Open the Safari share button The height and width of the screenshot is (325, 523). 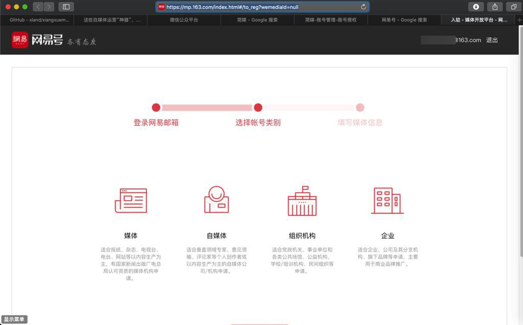[495, 7]
